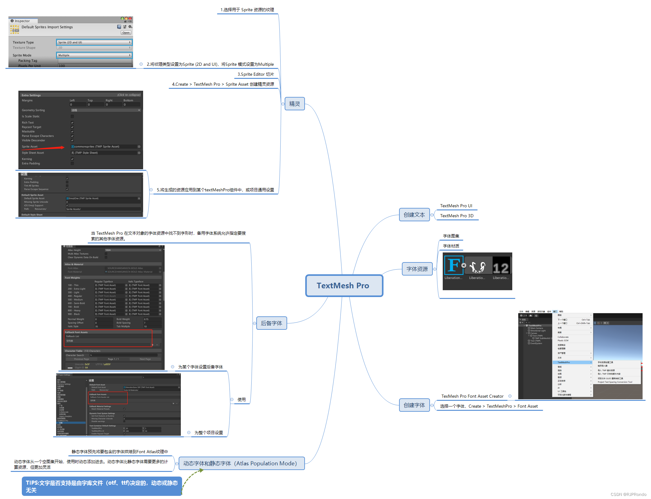
Task: Click the Previous Page button in Character Table
Action: coord(81,359)
